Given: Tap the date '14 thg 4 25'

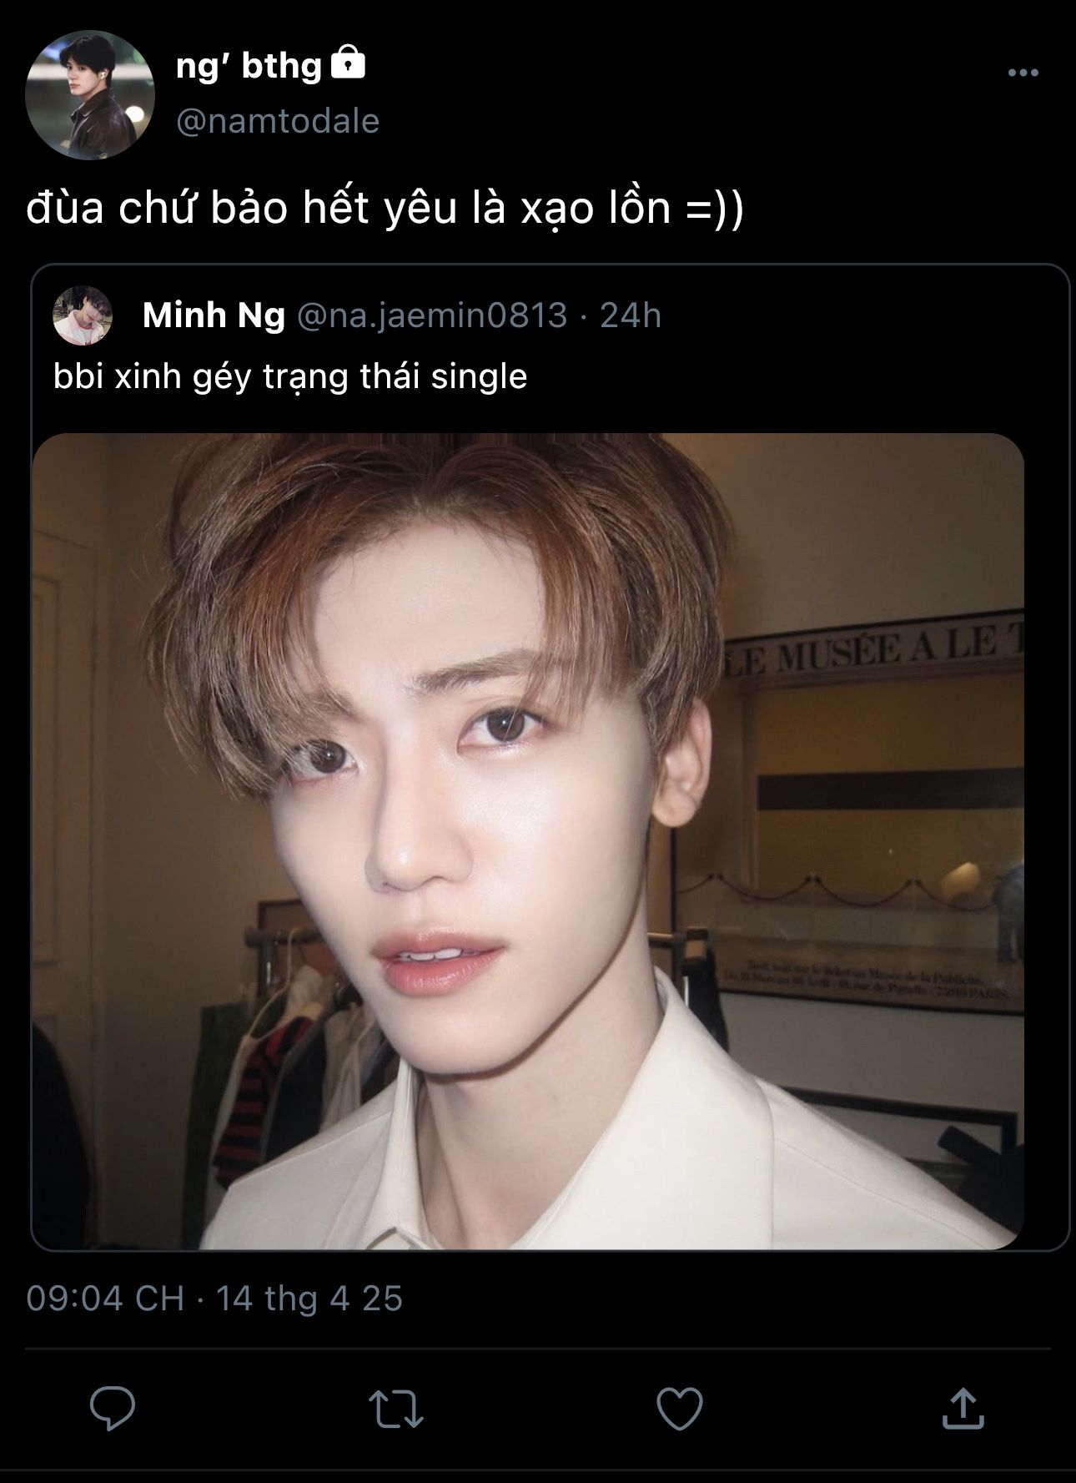Looking at the screenshot, I should pyautogui.click(x=309, y=1299).
